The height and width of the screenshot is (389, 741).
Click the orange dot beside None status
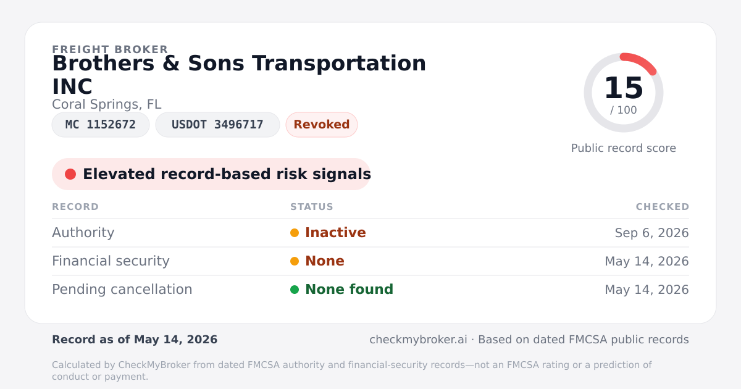295,261
